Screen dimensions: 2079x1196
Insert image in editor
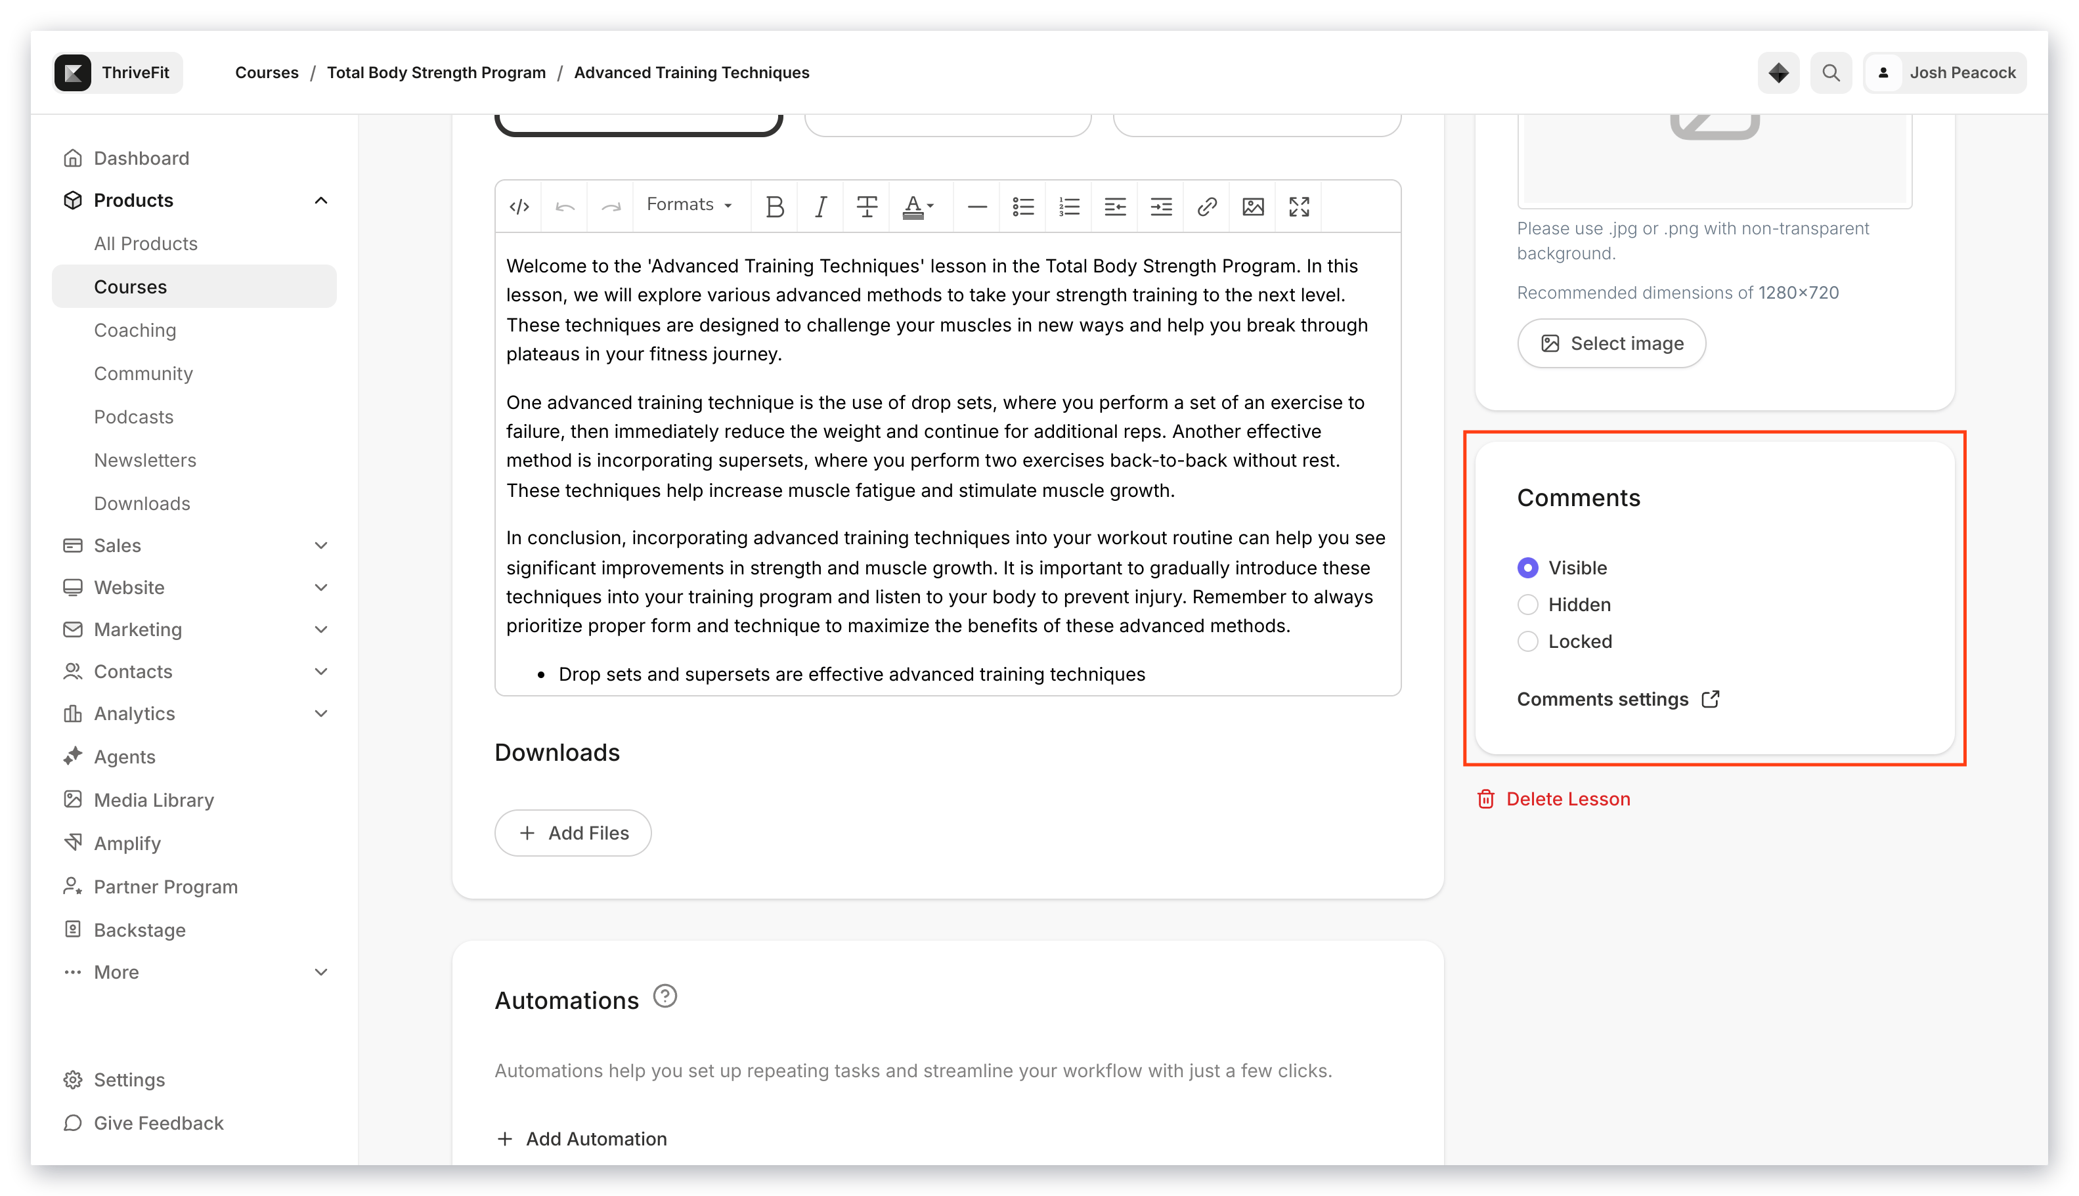point(1252,206)
